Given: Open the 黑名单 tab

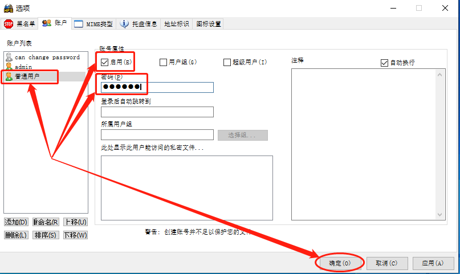Looking at the screenshot, I should click(x=19, y=24).
